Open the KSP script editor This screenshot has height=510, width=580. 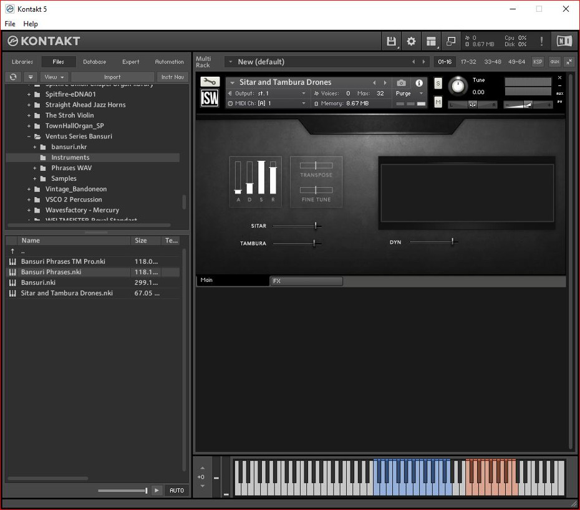[538, 62]
